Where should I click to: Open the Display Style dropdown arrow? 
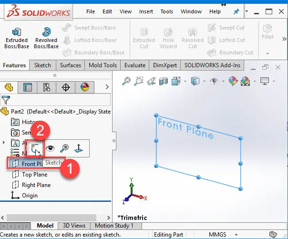click(204, 81)
